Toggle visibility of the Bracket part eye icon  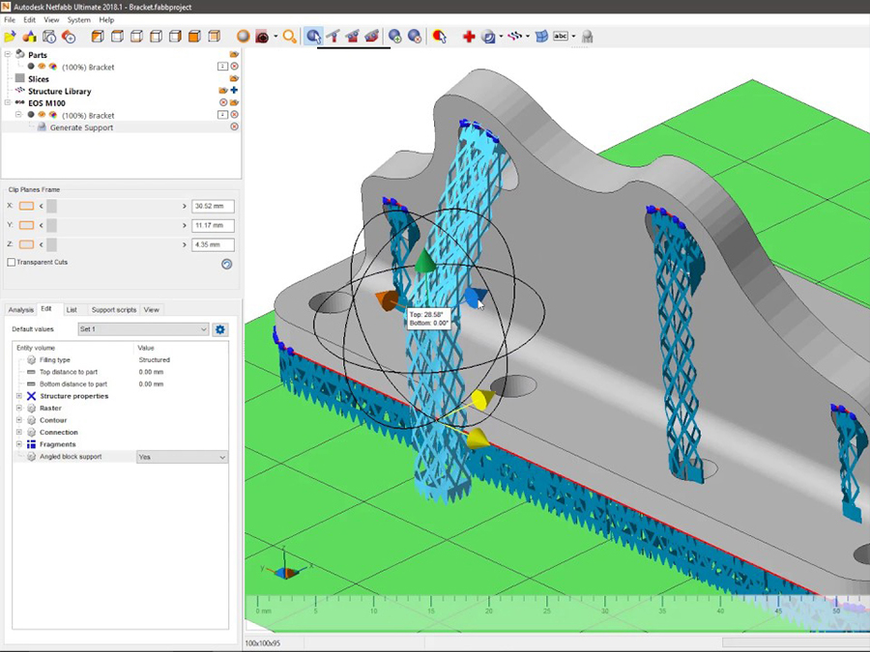(x=42, y=67)
